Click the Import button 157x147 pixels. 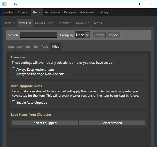click(x=114, y=35)
